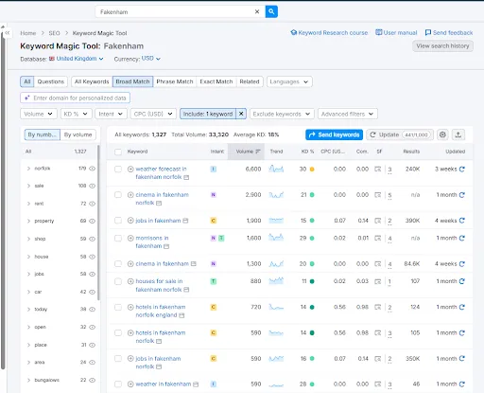Open the table settings gear icon
Screen dimensions: 484x393
click(442, 134)
